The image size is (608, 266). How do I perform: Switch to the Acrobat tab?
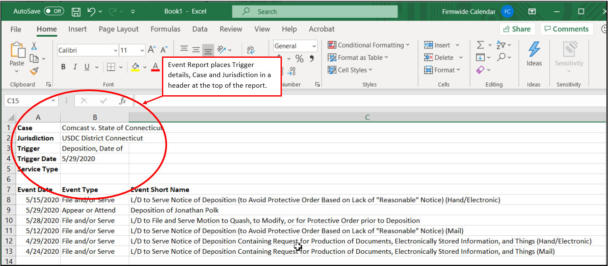(322, 29)
